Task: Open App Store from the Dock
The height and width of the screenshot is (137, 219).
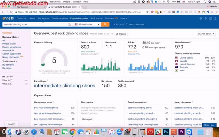Action: pyautogui.click(x=119, y=132)
